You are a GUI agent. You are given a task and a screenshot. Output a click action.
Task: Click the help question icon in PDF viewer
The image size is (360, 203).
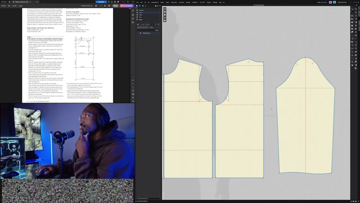[109, 2]
